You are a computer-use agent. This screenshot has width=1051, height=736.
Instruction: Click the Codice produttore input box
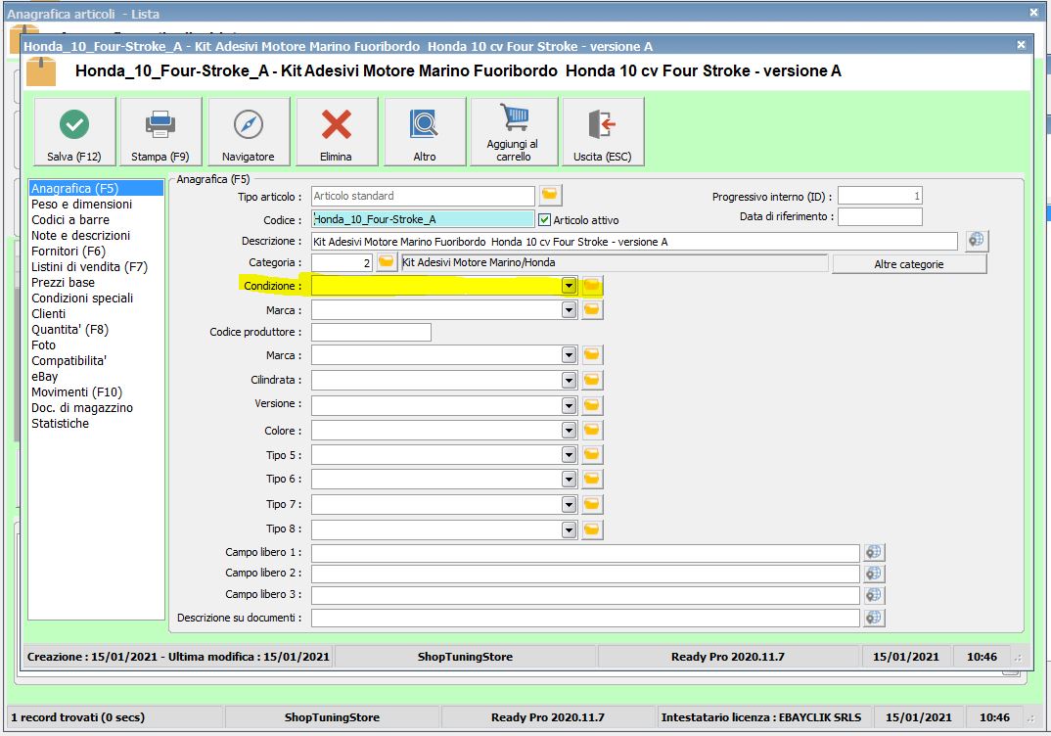pyautogui.click(x=371, y=332)
